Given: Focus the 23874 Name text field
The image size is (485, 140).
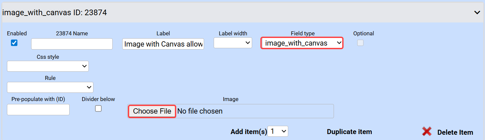Looking at the screenshot, I should pos(72,44).
